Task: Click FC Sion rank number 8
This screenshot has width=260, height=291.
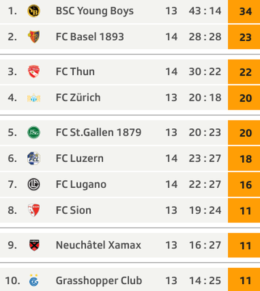Action: coord(12,210)
